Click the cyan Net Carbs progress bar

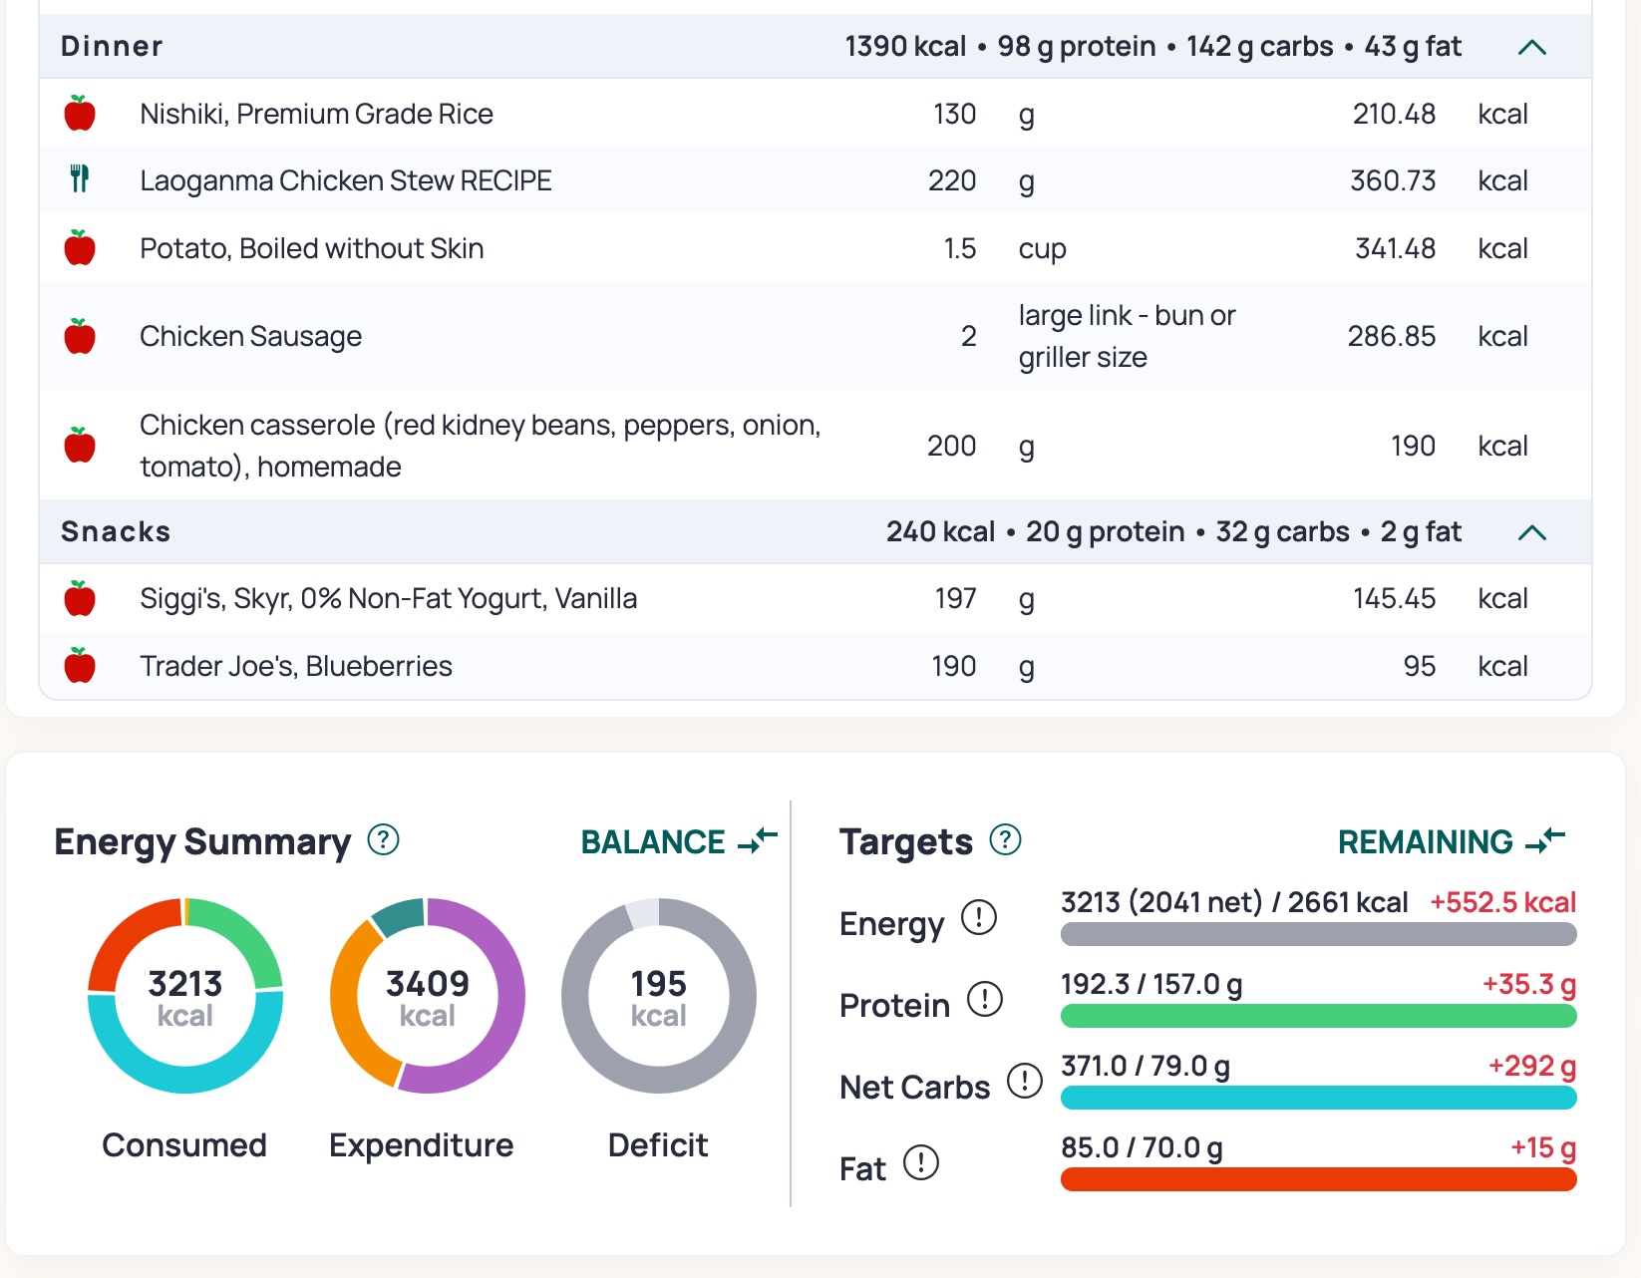pyautogui.click(x=1318, y=1098)
